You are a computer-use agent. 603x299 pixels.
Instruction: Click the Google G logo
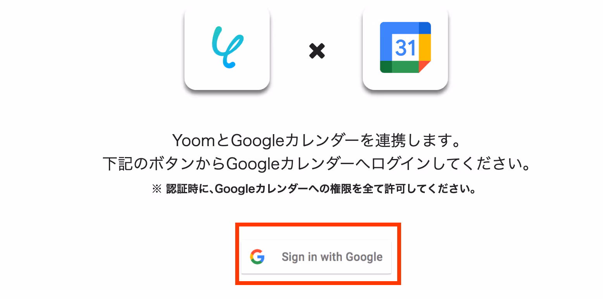pos(257,257)
